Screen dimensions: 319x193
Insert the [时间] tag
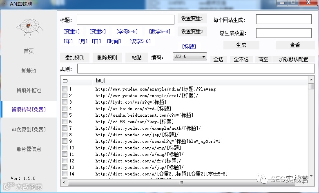(114, 41)
